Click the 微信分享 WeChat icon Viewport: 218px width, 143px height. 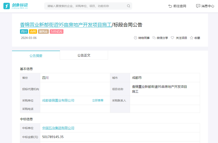pyautogui.click(x=154, y=38)
